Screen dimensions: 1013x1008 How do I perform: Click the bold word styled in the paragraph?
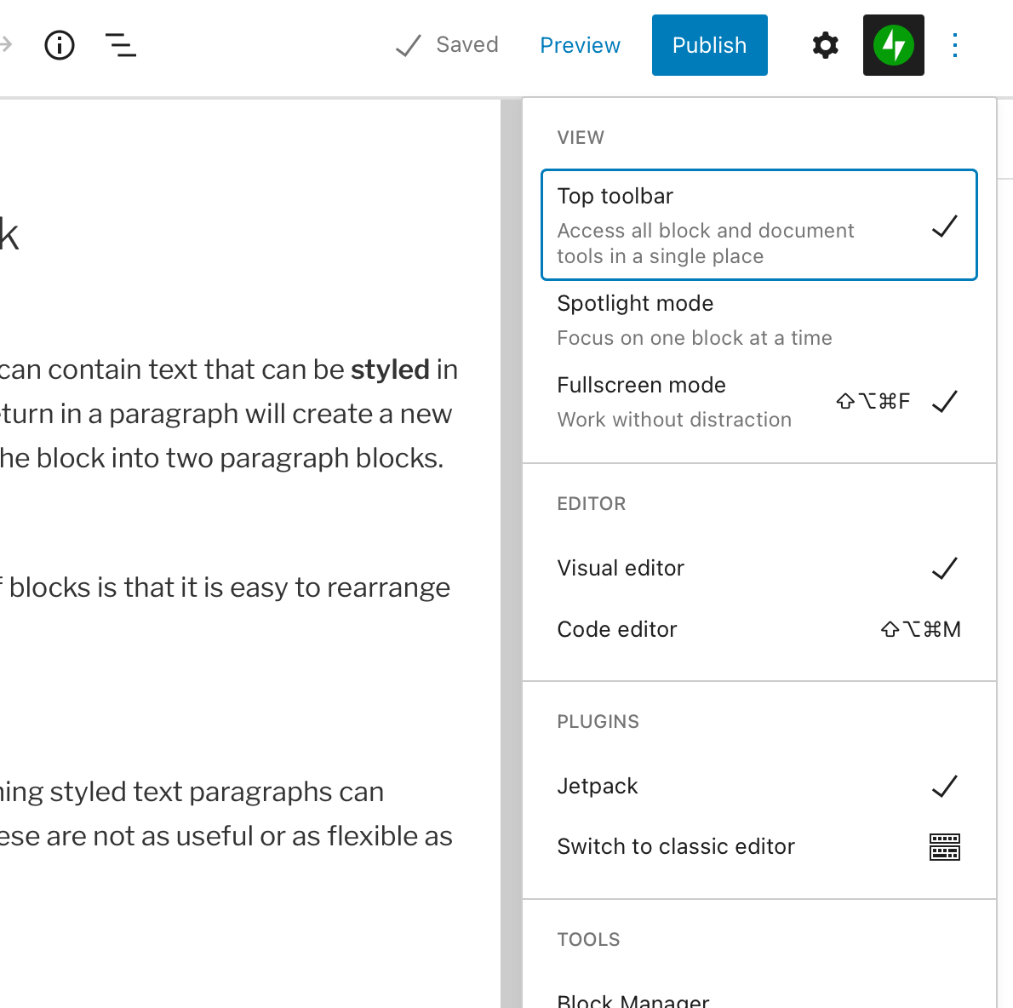390,369
